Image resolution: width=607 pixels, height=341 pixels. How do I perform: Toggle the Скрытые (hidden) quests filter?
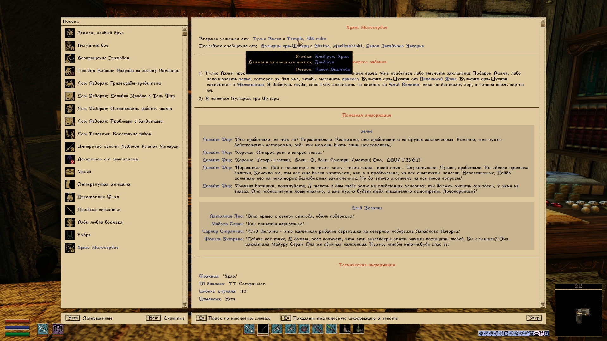153,318
